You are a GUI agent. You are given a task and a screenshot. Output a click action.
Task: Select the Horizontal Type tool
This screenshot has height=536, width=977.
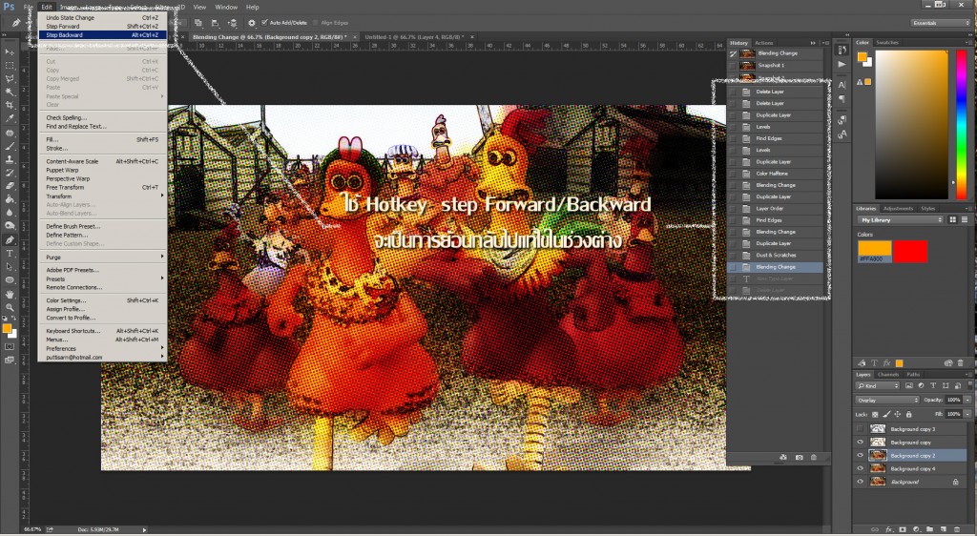(x=10, y=254)
